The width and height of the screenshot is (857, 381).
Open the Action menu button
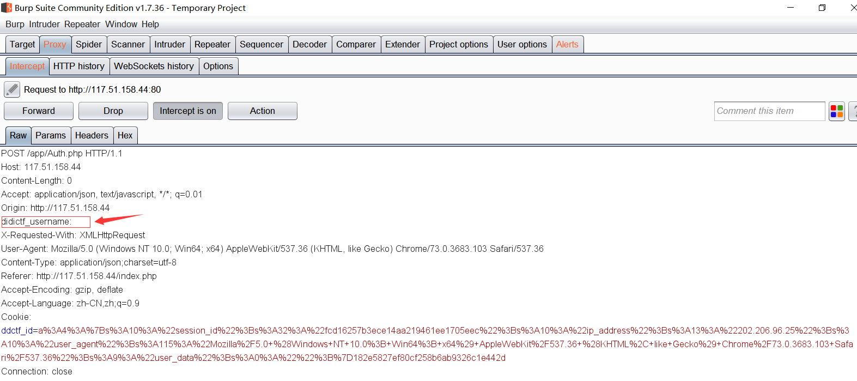pyautogui.click(x=263, y=111)
